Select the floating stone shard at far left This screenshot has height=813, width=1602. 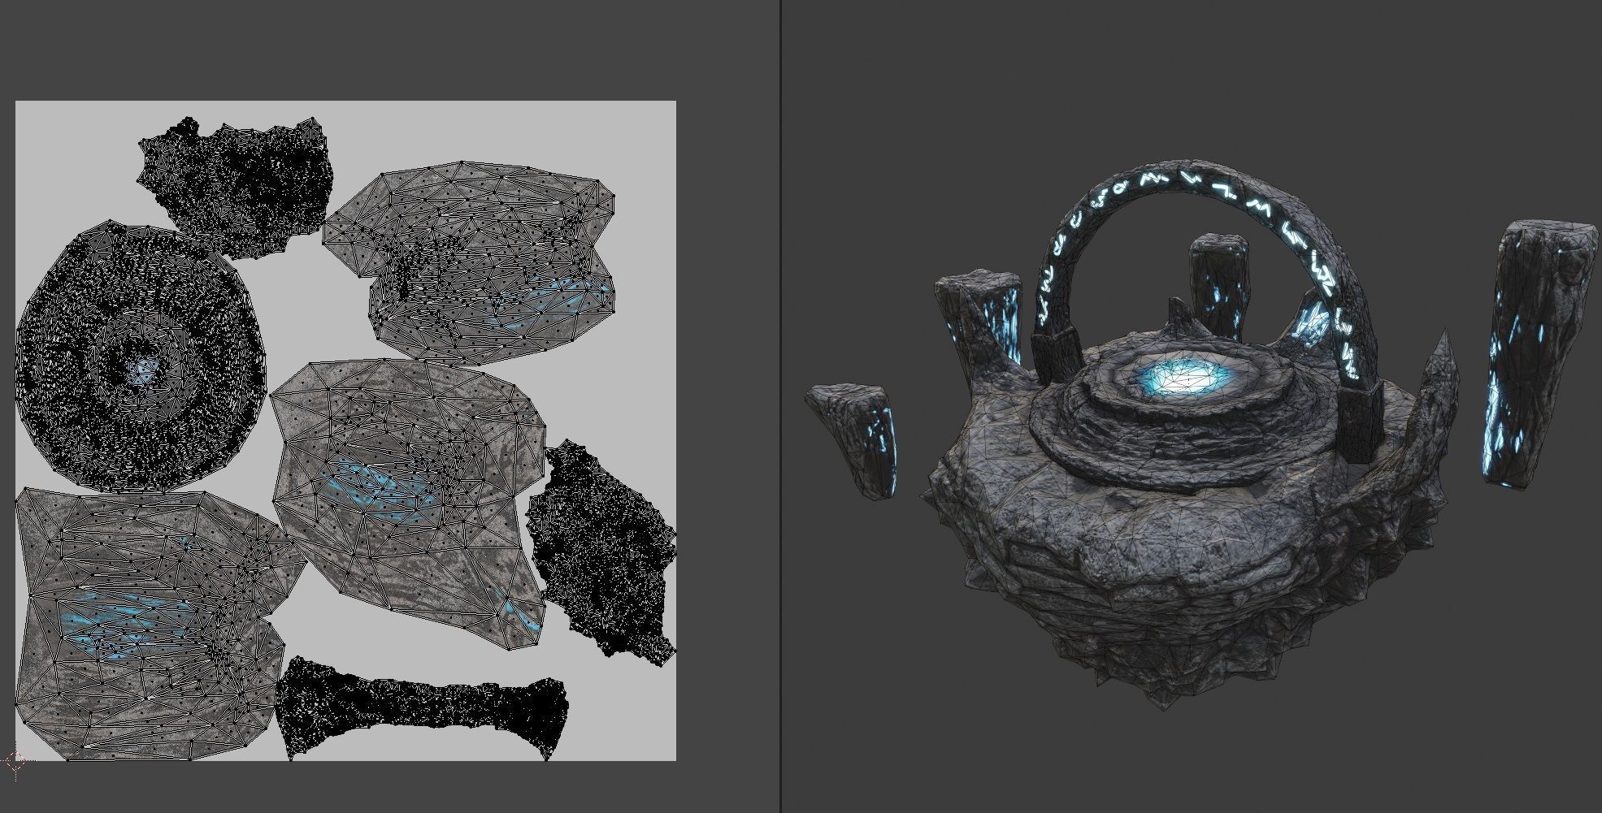click(853, 440)
